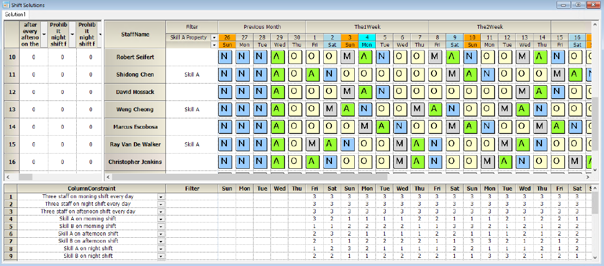Click the orange Sun 10 date header
This screenshot has width=604, height=266.
point(472,37)
